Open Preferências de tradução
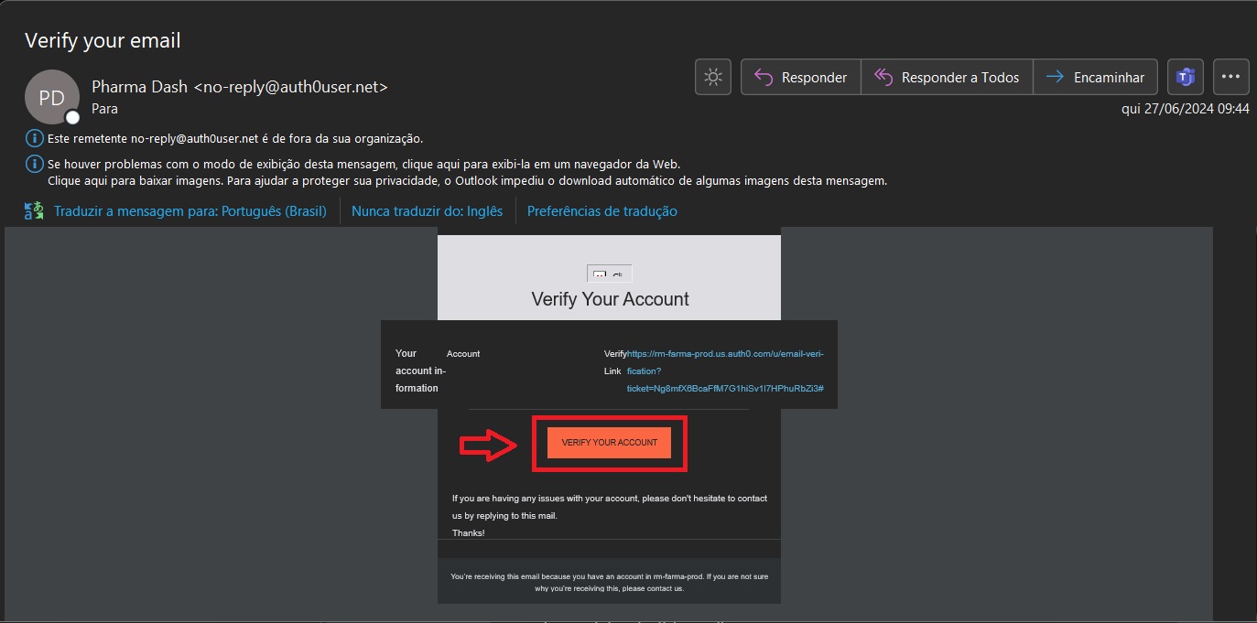 point(601,211)
